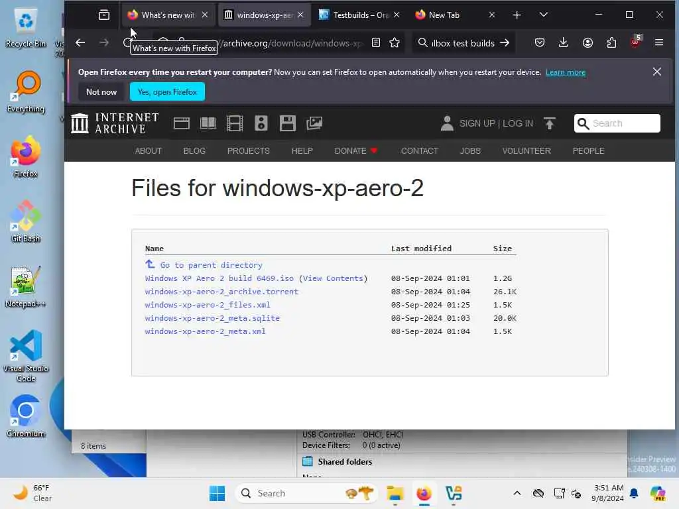Open the VOLUNTEER menu item
This screenshot has height=509, width=679.
526,150
